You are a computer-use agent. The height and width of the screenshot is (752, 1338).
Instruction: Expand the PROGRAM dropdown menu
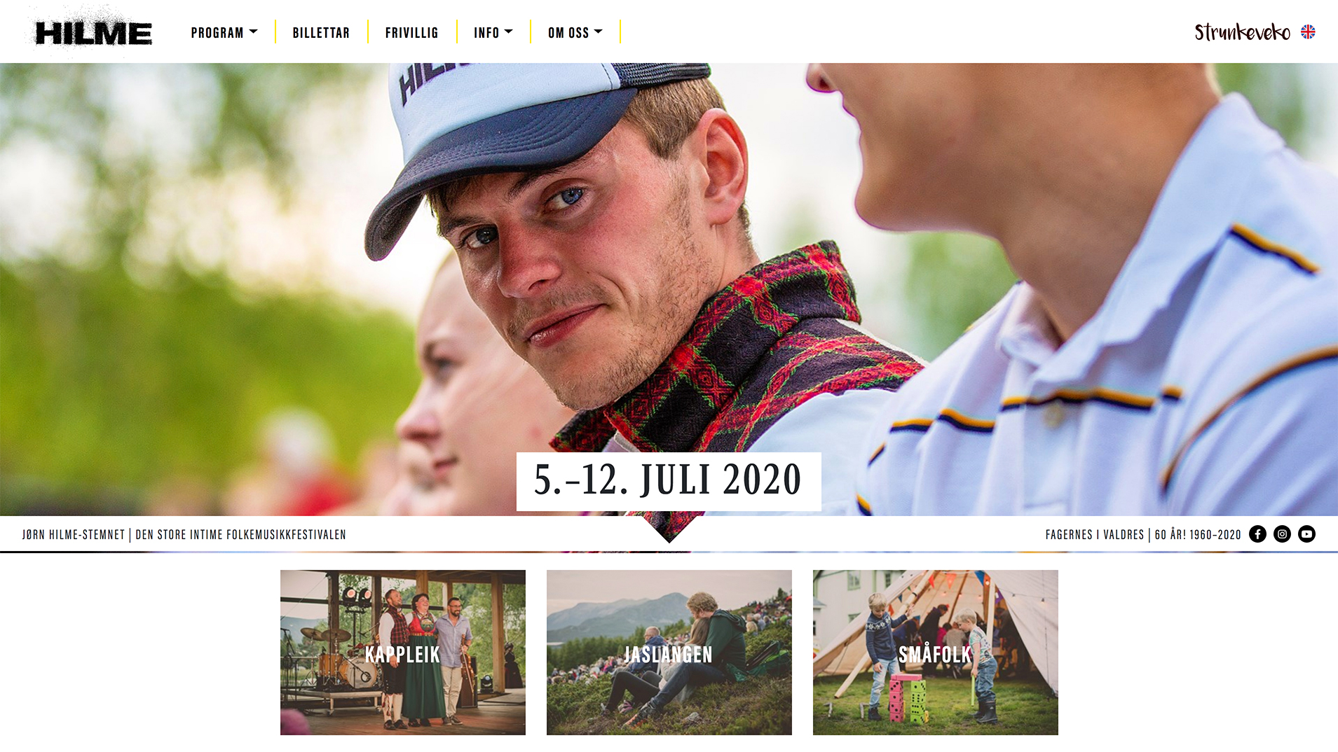tap(224, 32)
